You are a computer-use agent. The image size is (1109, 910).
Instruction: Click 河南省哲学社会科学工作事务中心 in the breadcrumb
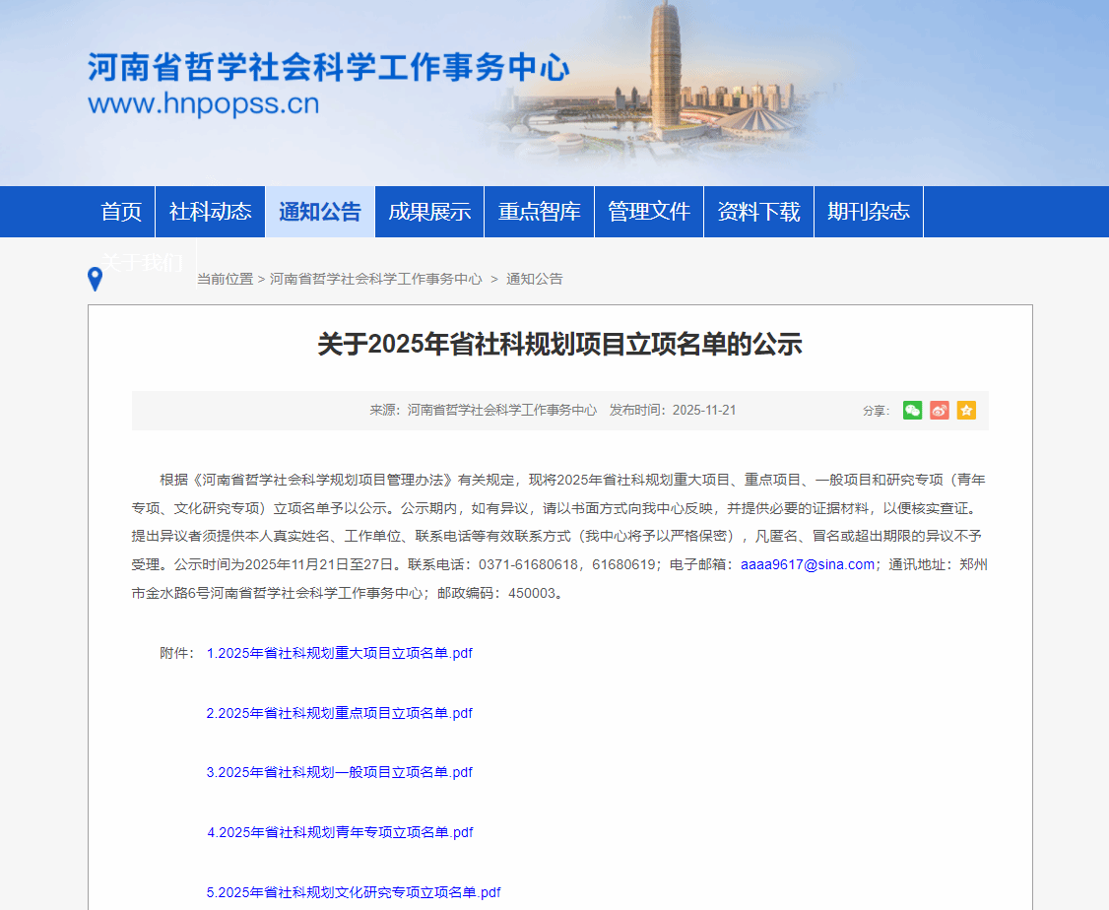(376, 279)
